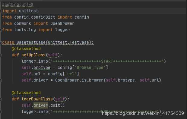Click the 'is_brower' method call
The width and height of the screenshot is (187, 119).
[x=93, y=80]
